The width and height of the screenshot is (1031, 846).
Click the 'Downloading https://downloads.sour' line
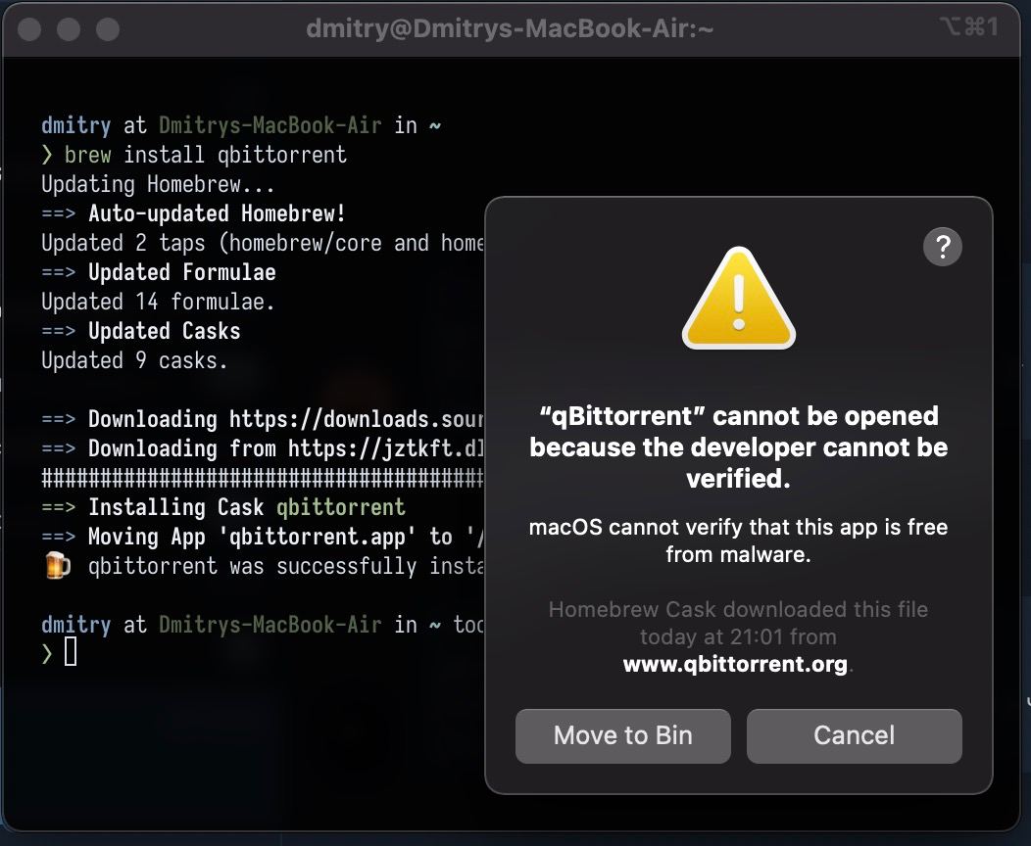[263, 419]
